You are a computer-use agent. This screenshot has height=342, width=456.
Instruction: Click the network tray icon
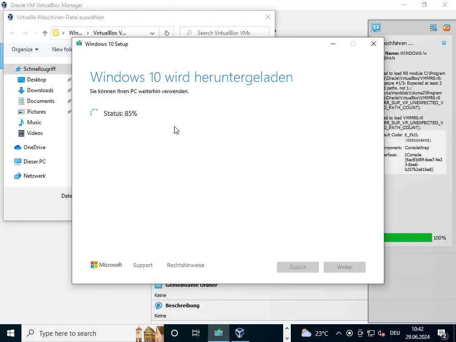pos(371,333)
